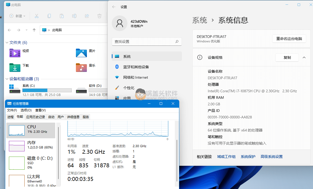The width and height of the screenshot is (313, 189).
Task: Select the 内存 performance graph thumbnail
Action: click(17, 146)
